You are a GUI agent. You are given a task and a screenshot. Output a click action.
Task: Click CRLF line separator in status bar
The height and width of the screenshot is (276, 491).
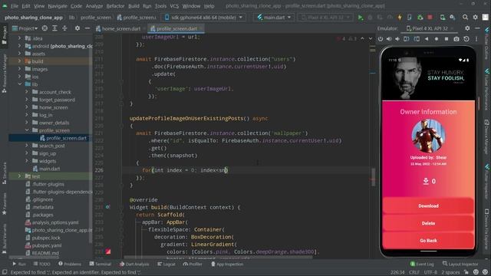point(414,272)
